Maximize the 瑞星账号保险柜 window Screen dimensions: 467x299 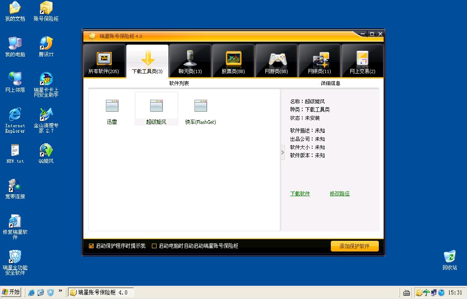pyautogui.click(x=372, y=34)
